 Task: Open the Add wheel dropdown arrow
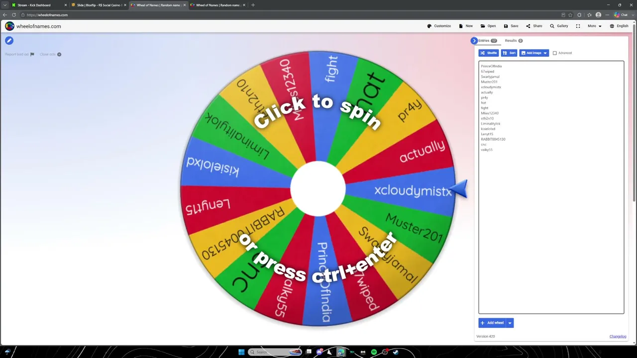pos(510,323)
